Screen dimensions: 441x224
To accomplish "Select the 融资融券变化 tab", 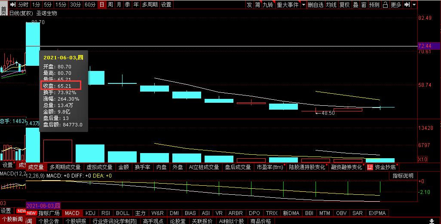I will click(x=346, y=167).
